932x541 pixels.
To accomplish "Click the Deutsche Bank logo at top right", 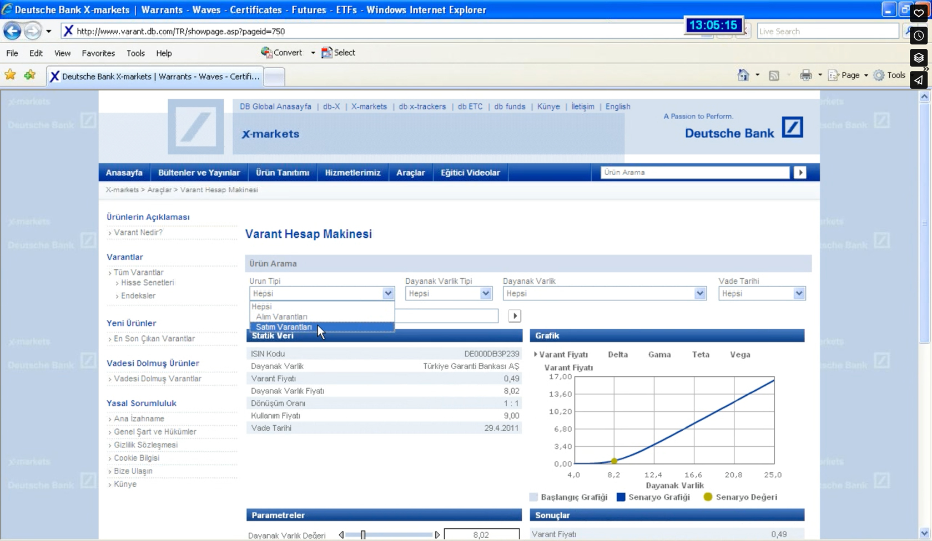I will click(792, 127).
